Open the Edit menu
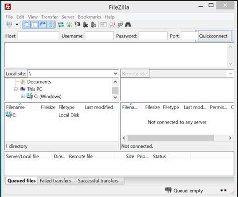238x197 pixels. click(20, 17)
